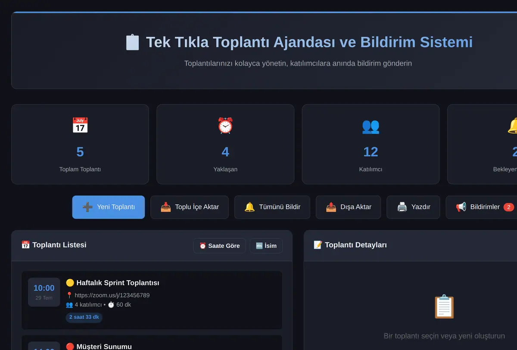Viewport: 517px width, 350px height.
Task: Click the bell icon in Tümünü Bildir
Action: point(250,207)
